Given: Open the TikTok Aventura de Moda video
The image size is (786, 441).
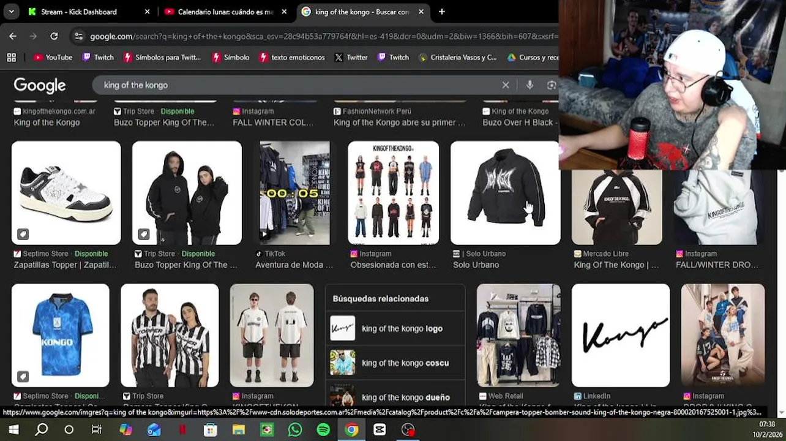Looking at the screenshot, I should (x=294, y=193).
